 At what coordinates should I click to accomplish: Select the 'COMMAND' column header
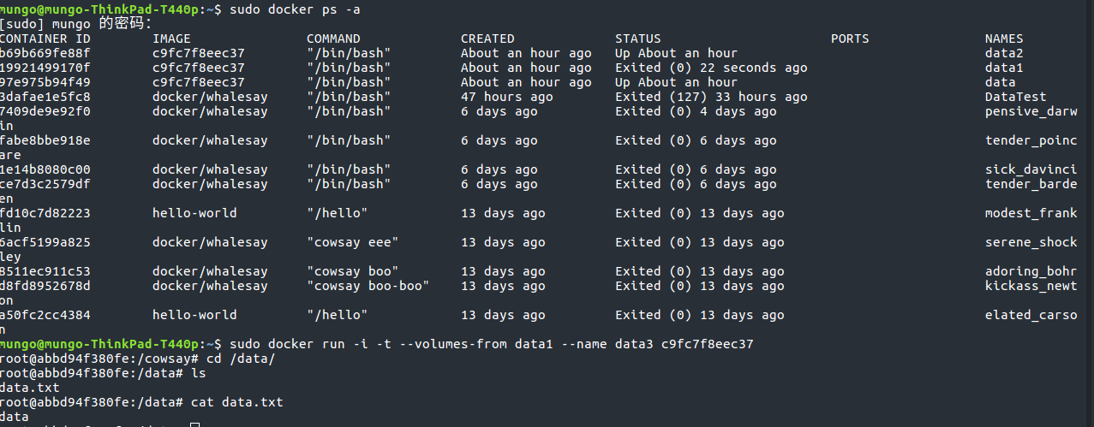click(333, 39)
